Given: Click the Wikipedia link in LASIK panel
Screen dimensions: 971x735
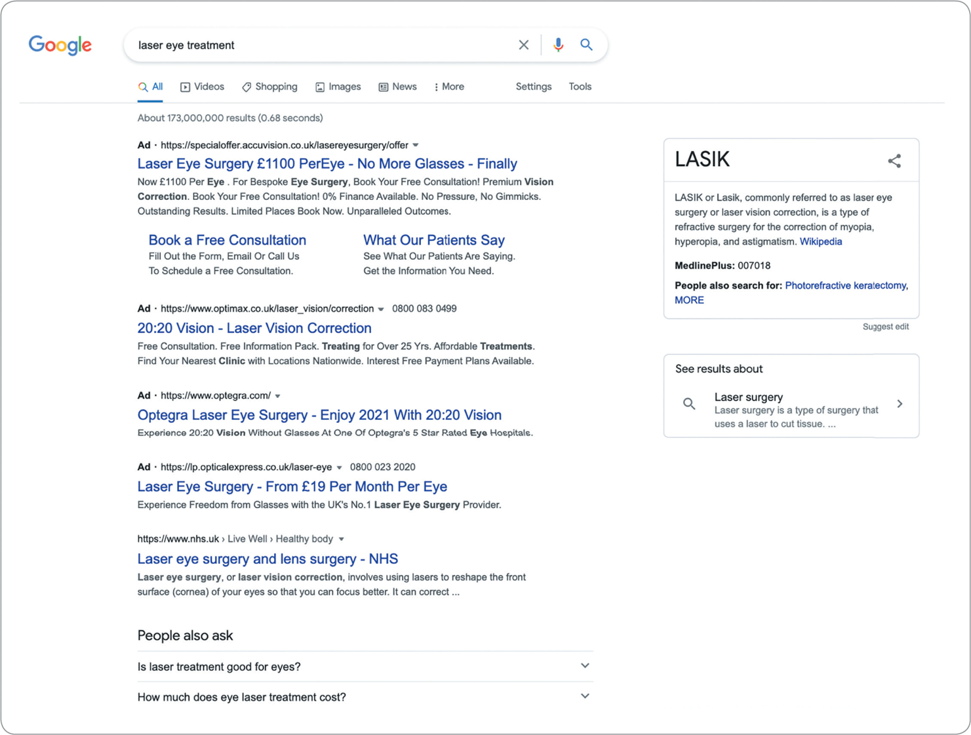Looking at the screenshot, I should [x=820, y=241].
